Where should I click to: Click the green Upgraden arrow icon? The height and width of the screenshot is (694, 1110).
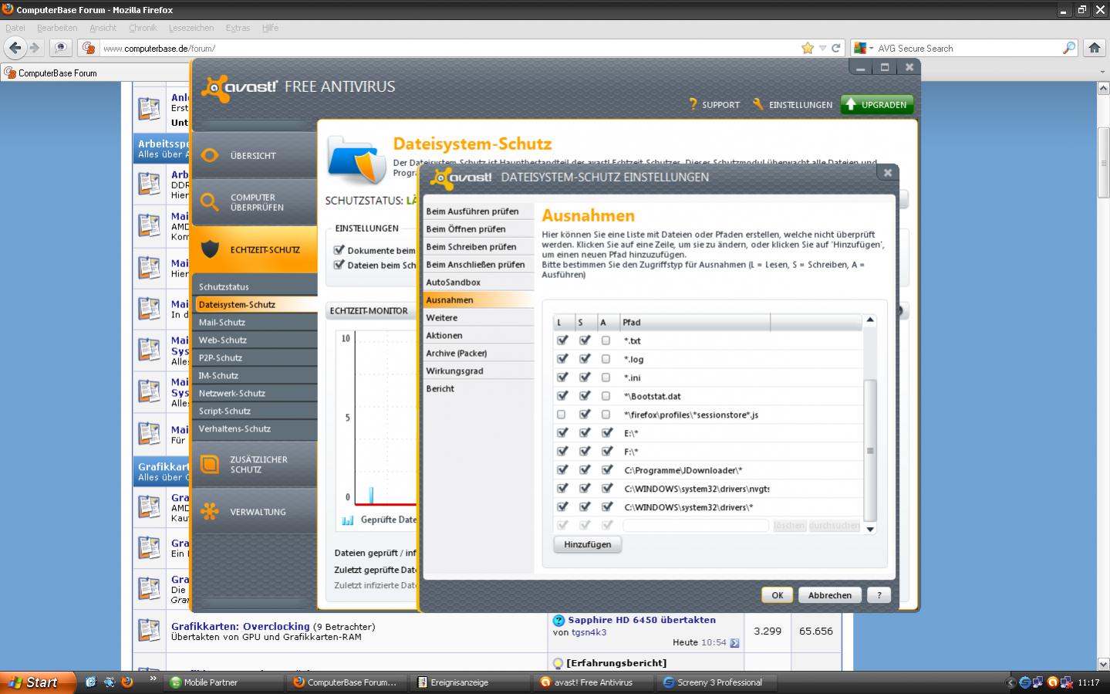point(851,104)
